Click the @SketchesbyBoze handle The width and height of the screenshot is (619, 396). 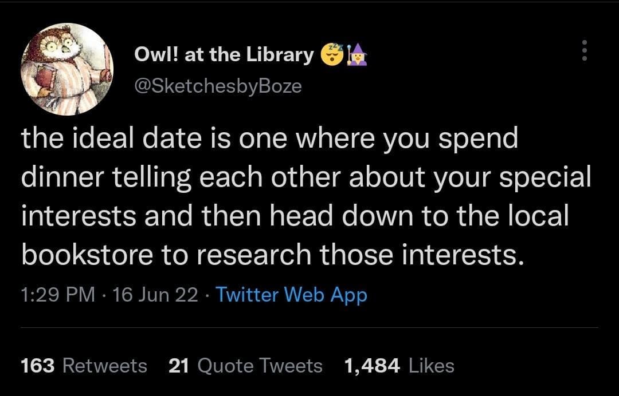pos(217,86)
